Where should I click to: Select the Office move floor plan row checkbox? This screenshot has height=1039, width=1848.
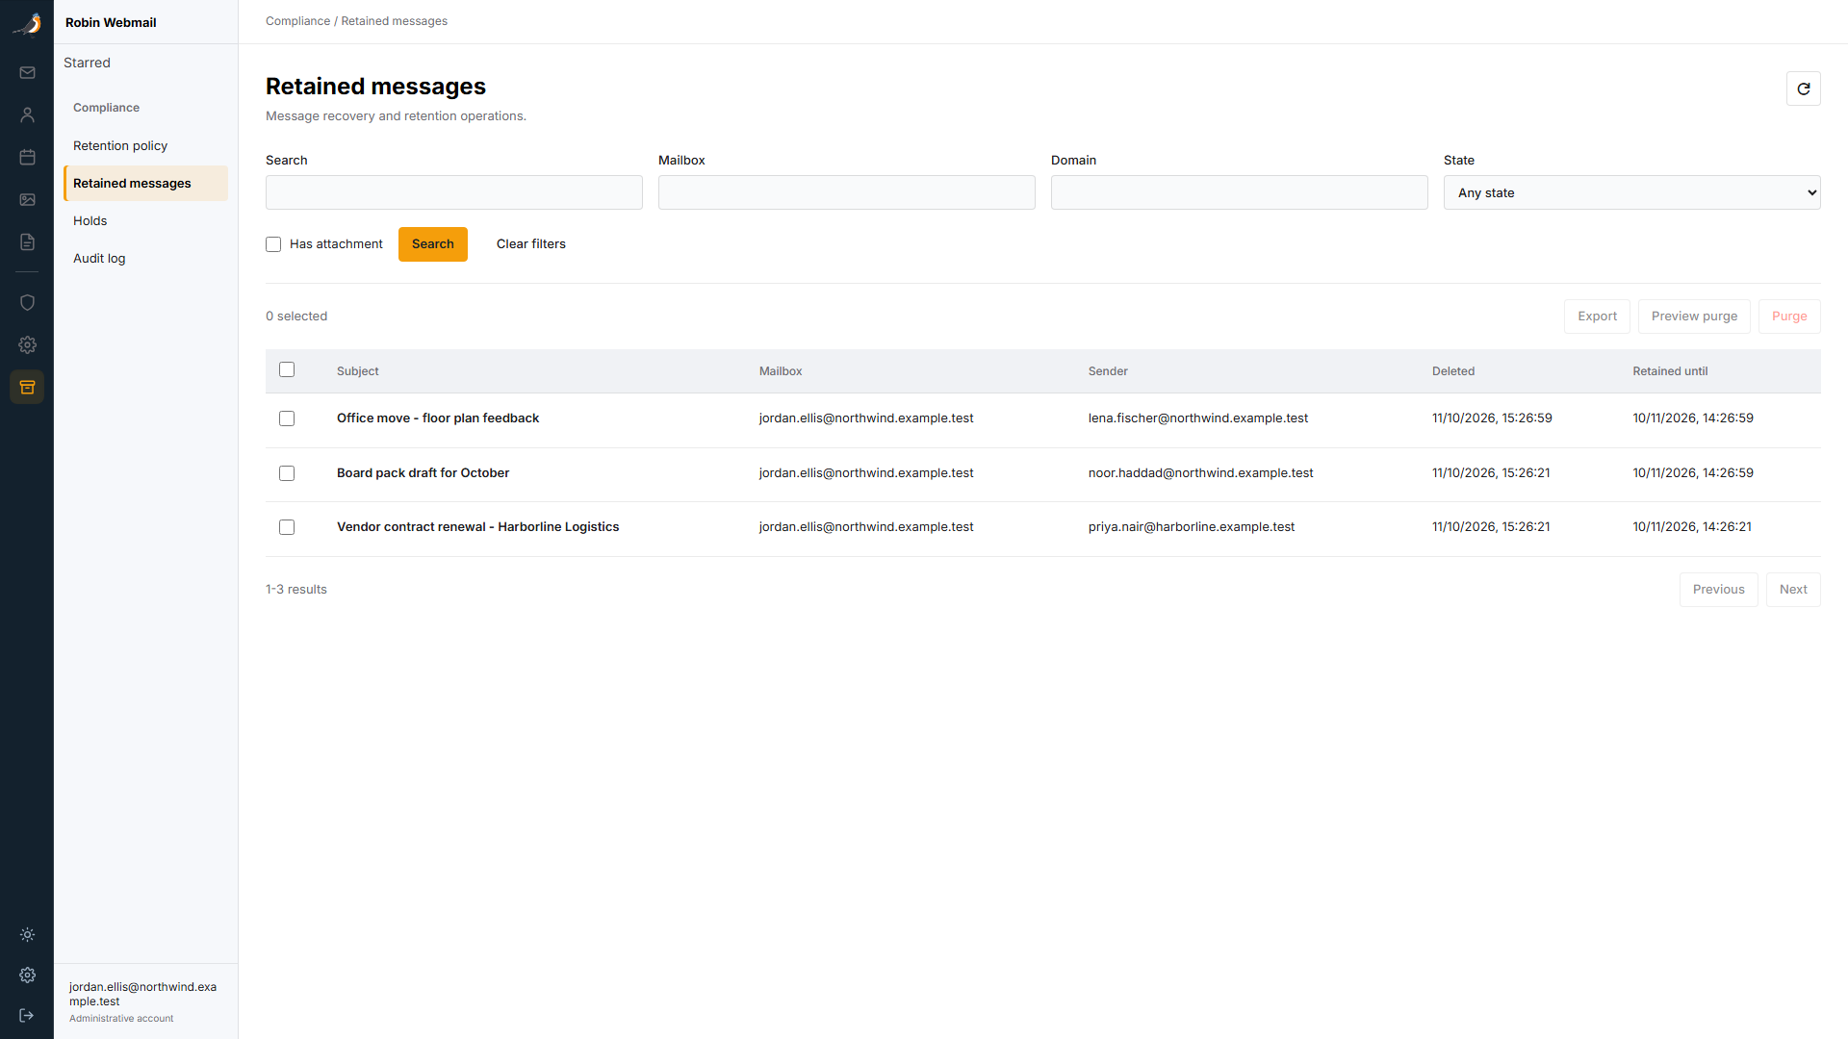point(287,418)
